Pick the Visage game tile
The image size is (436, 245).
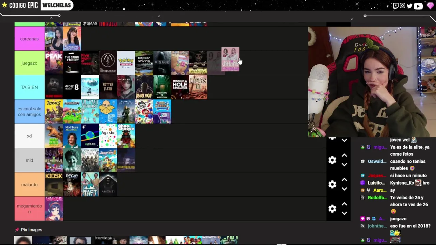(162, 63)
